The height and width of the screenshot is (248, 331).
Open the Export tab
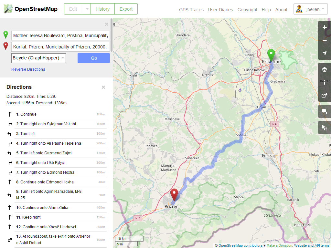126,9
